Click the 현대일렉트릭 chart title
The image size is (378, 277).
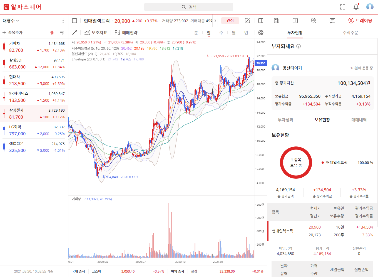[x=97, y=21]
